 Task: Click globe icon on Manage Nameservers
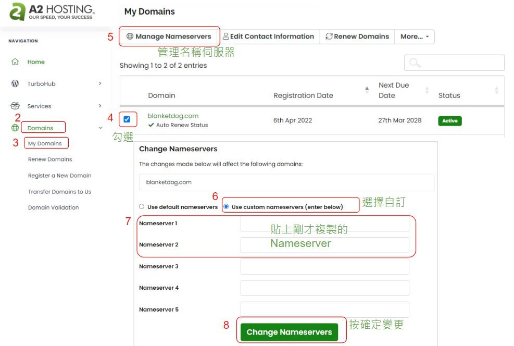[x=130, y=36]
